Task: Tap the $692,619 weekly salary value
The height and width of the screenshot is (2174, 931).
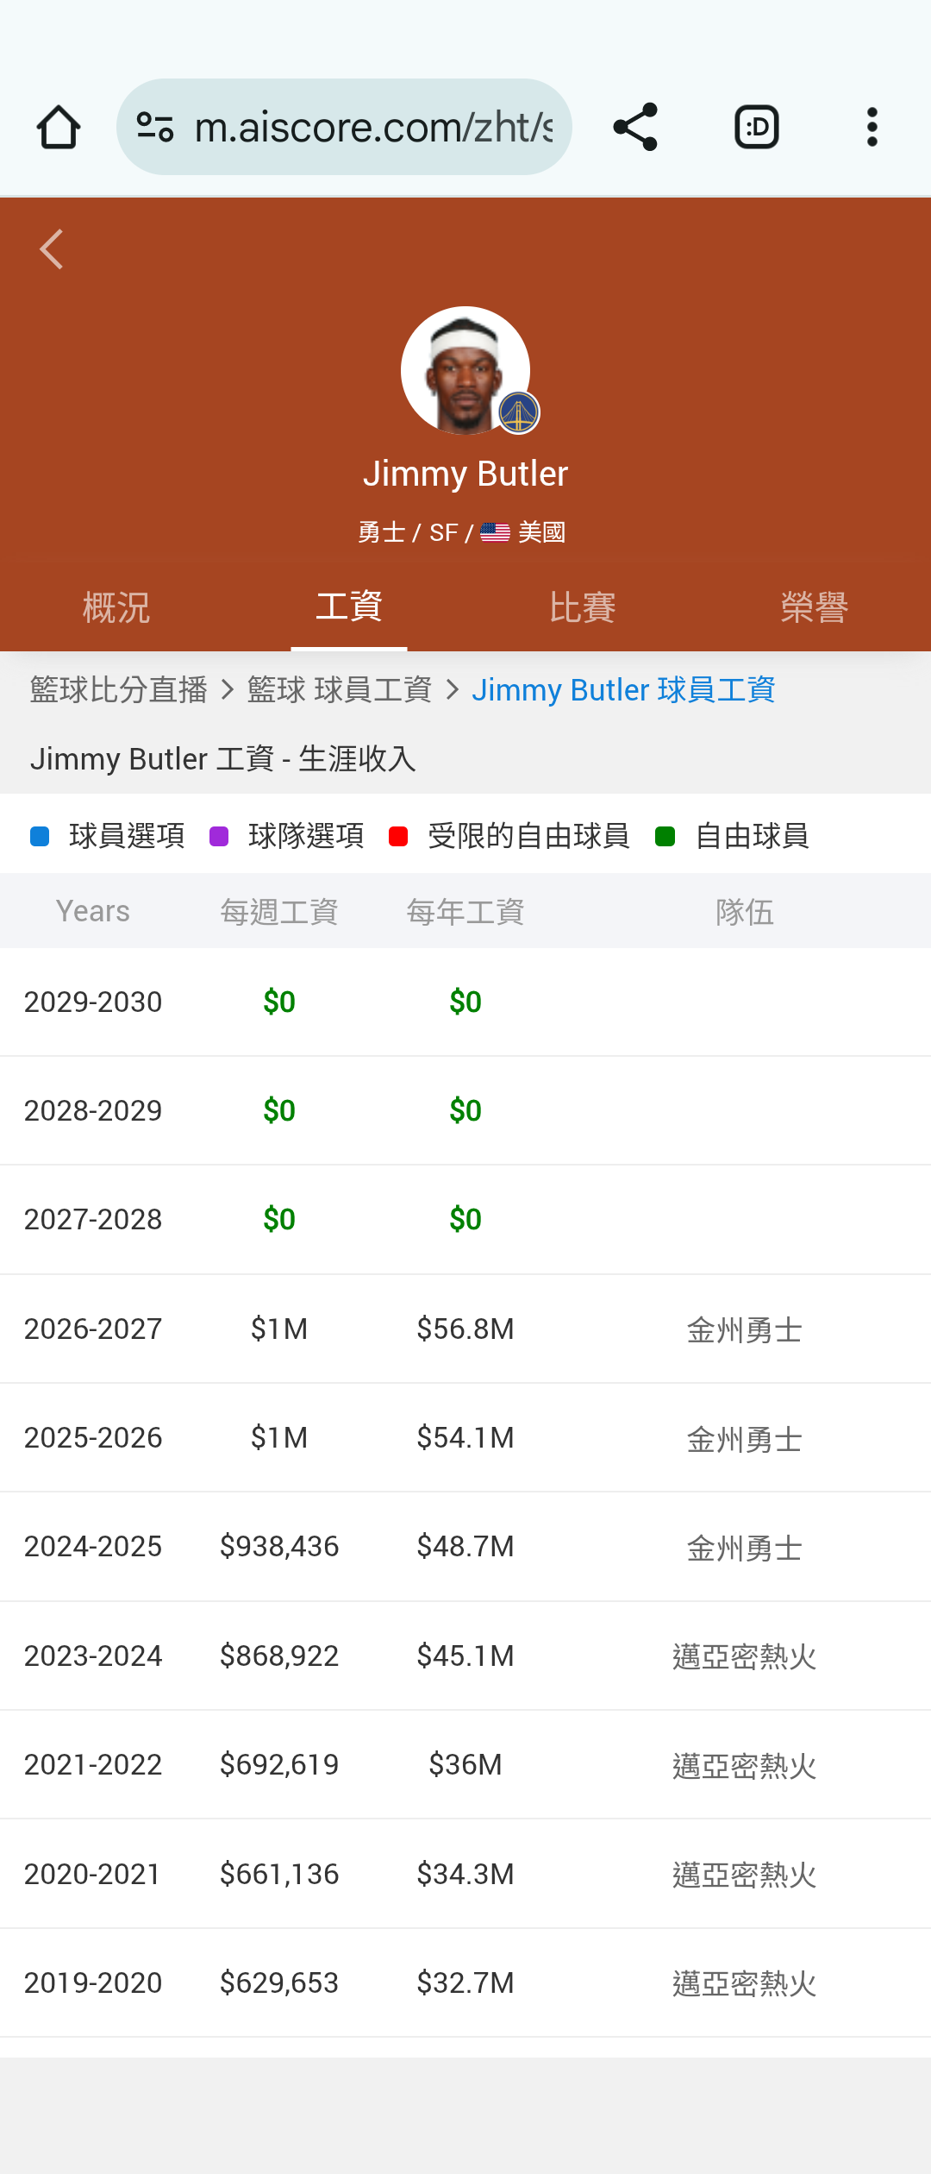Action: coord(279,1764)
